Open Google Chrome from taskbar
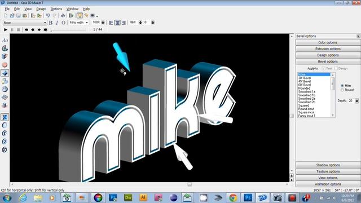The width and height of the screenshot is (361, 203). (x=233, y=198)
